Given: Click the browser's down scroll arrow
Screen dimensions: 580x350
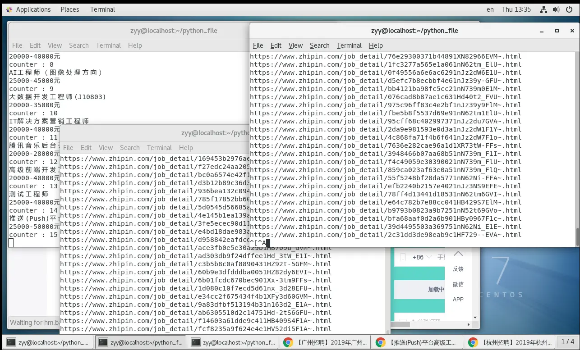Looking at the screenshot, I should tap(475, 317).
